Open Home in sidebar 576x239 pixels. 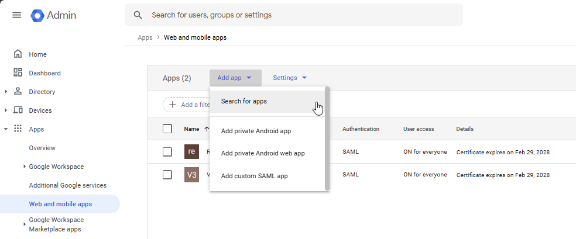click(x=38, y=54)
